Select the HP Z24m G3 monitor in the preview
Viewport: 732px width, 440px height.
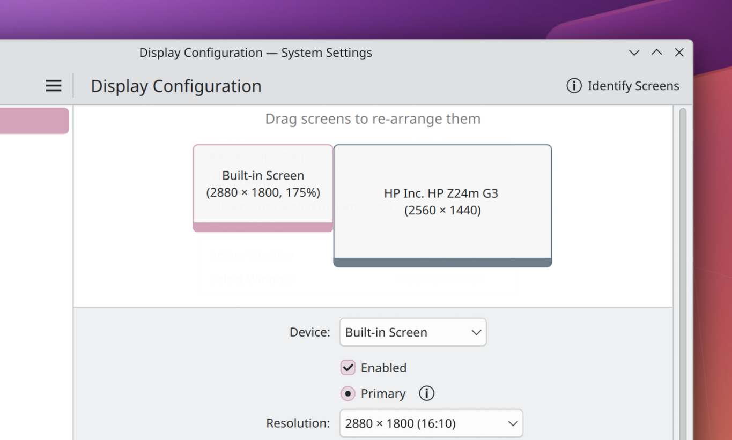coord(442,205)
